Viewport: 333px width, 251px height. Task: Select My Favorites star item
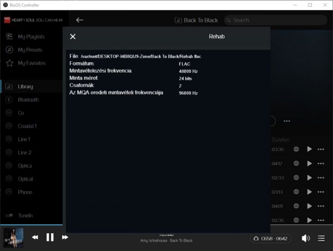[x=31, y=63]
